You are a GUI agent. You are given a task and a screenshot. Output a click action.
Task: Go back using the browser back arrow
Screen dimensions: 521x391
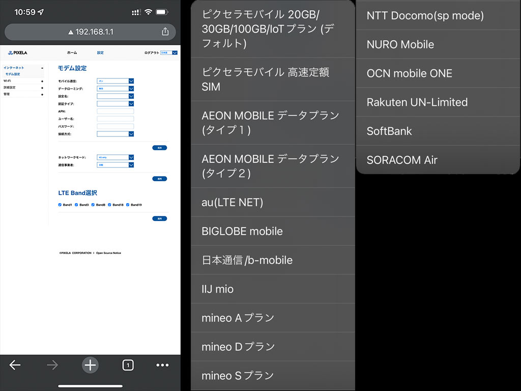pos(15,365)
